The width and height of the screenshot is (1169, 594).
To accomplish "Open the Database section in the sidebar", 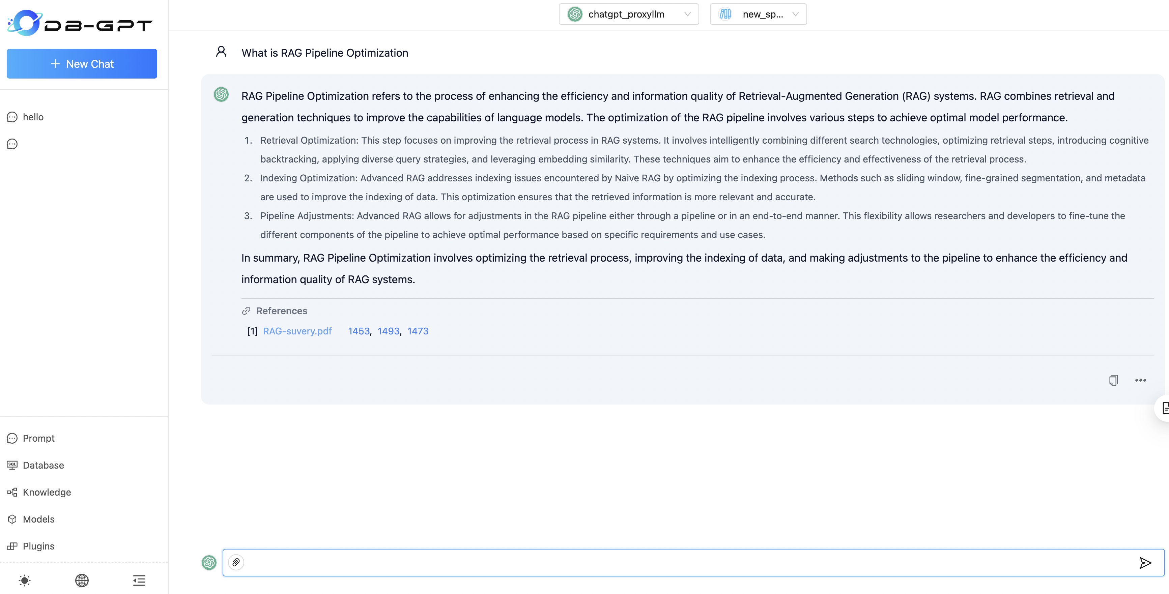I will click(43, 465).
